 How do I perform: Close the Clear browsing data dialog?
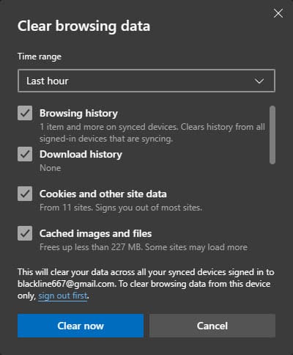click(278, 13)
